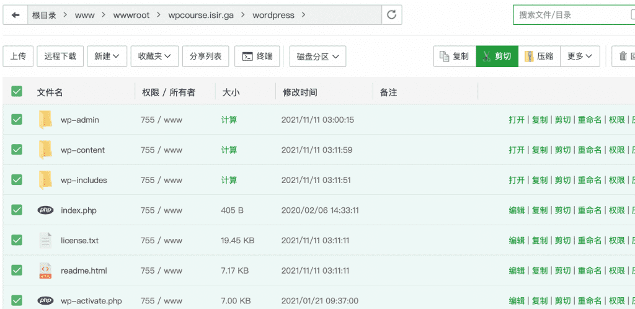Click 编辑 link for wp-activate.php
Viewport: 635px width, 309px height.
tap(517, 300)
